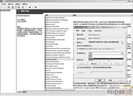The height and width of the screenshot is (96, 133).
Task: Click the startup parameters input field
Action: (x=107, y=73)
